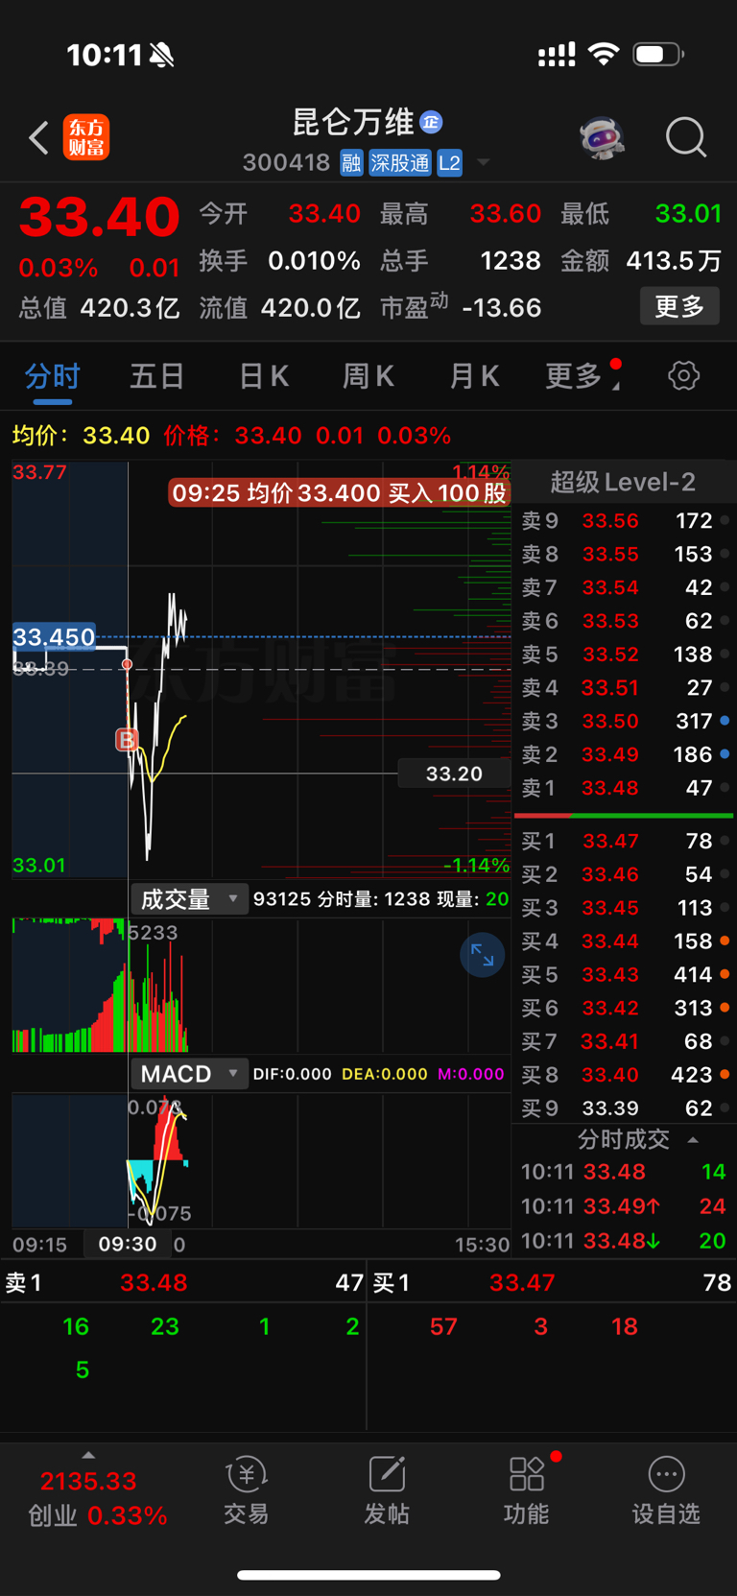Select the 卖2 33.49 order row
Image resolution: width=737 pixels, height=1596 pixels.
624,754
